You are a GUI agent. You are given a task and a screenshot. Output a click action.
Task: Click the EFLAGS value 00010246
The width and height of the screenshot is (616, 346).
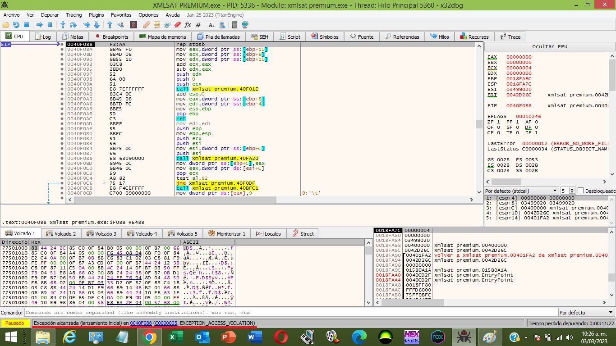528,116
